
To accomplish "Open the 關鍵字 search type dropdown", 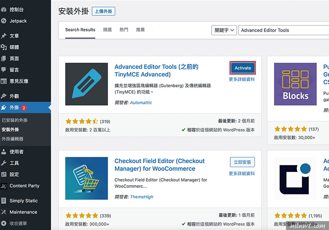I will 224,30.
